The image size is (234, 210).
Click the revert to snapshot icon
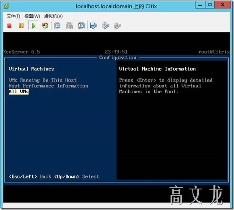tap(69, 26)
